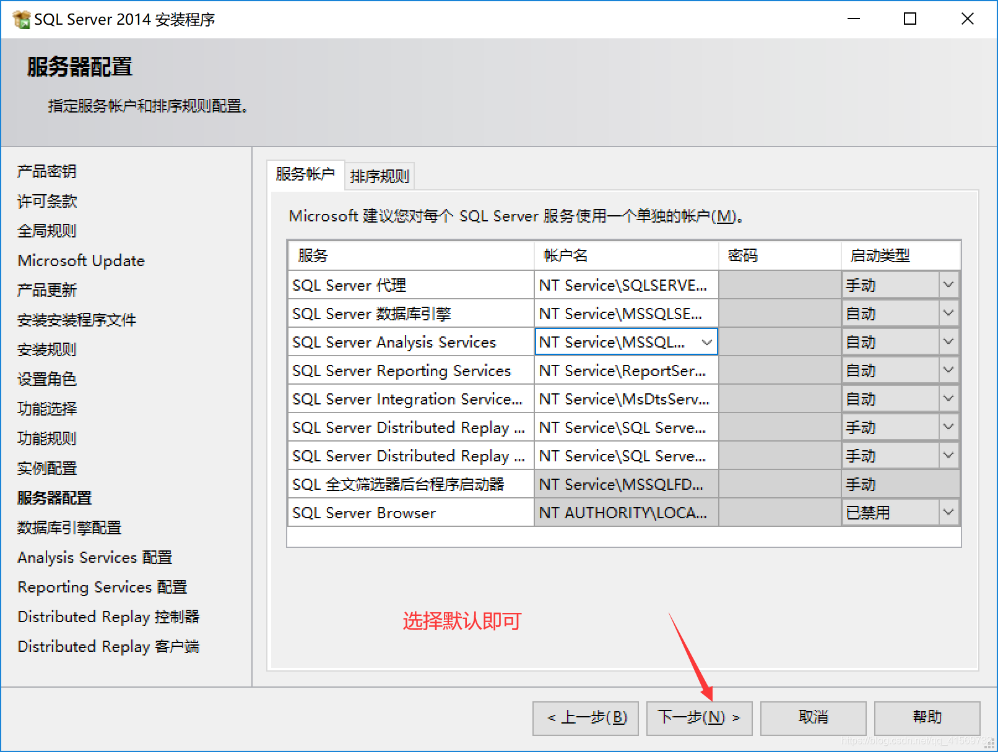
Task: Minimize the SQL Server 2014 setup window
Action: (854, 19)
